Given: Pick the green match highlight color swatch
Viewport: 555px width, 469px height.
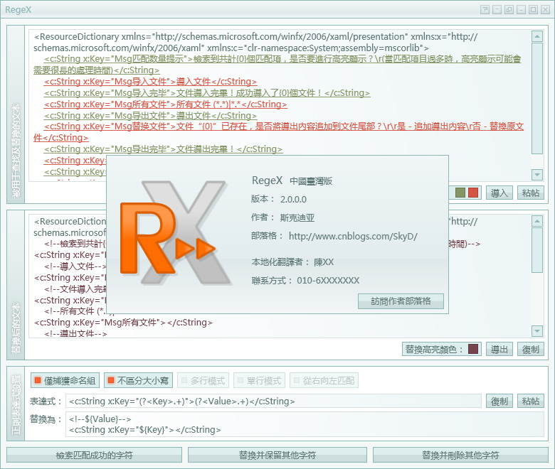Looking at the screenshot, I should coord(460,193).
